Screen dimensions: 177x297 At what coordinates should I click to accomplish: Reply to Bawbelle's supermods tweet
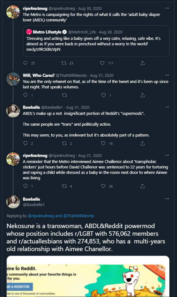(26, 143)
